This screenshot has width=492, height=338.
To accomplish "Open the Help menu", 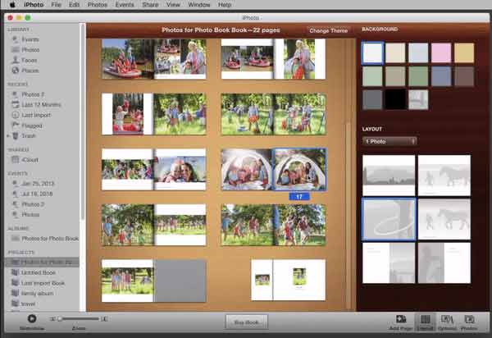I will coord(225,4).
